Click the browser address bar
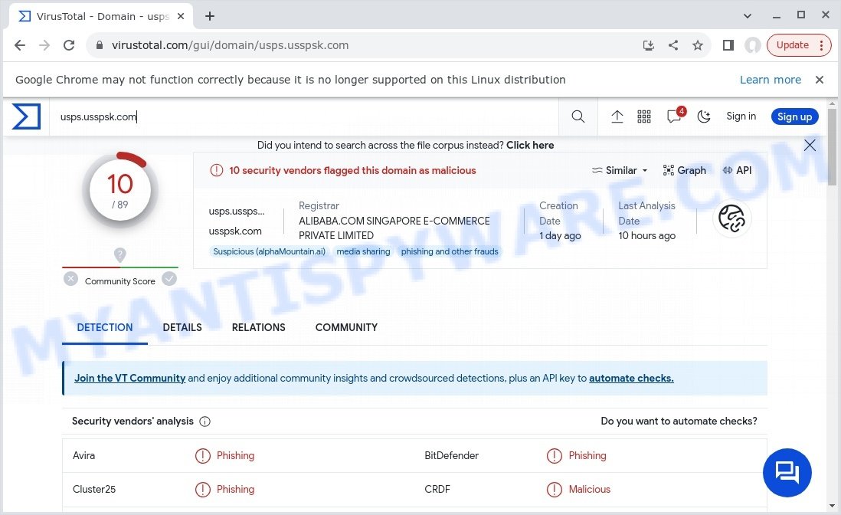Viewport: 841px width, 515px height. 365,45
